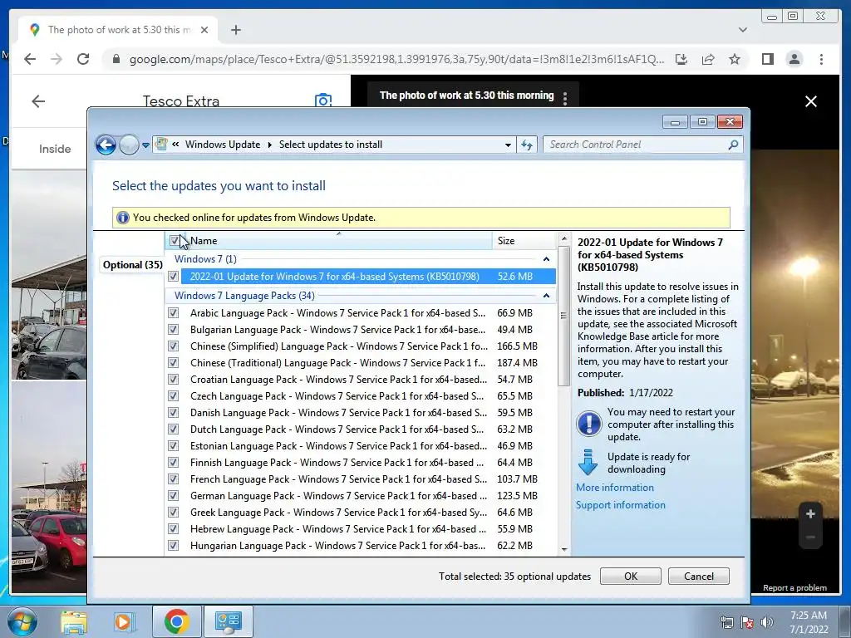Select the Greek Language Pack row

click(x=361, y=512)
